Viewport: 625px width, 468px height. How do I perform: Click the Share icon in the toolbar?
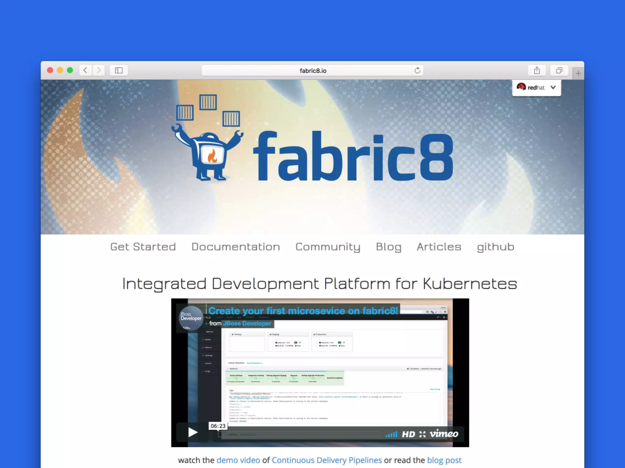click(537, 70)
